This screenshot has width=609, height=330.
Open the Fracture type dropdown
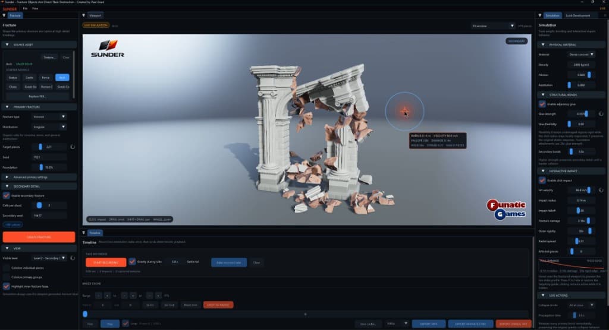[x=49, y=117]
